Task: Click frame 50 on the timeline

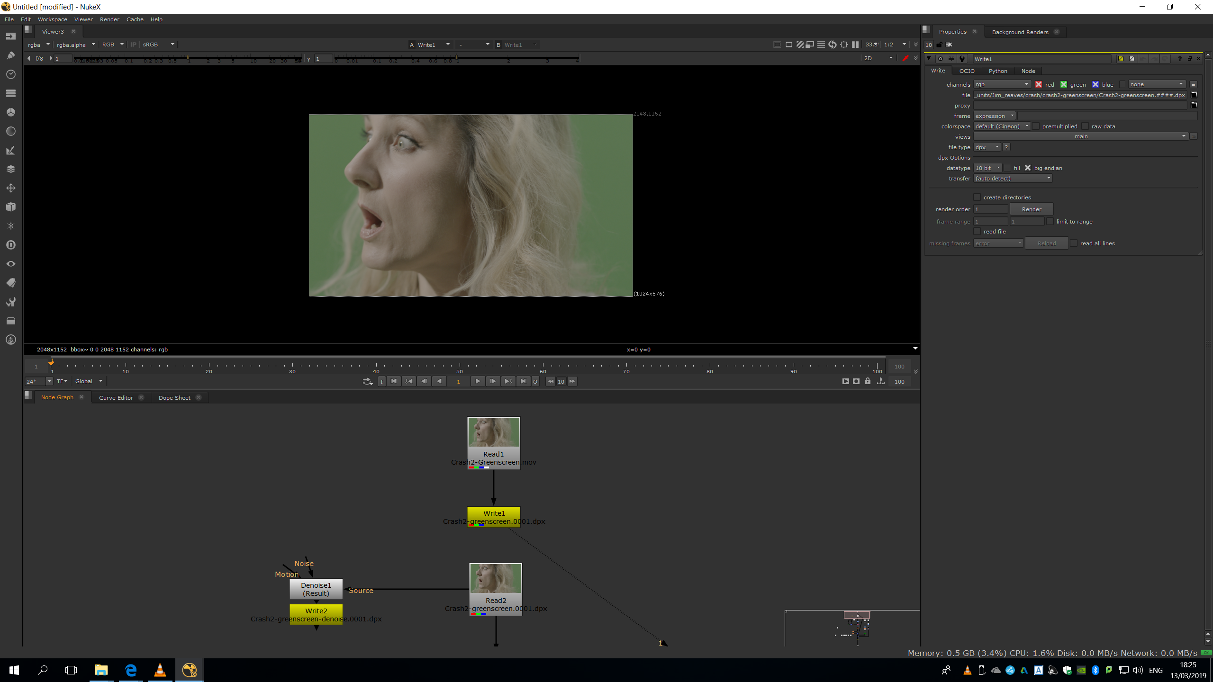Action: tap(460, 366)
